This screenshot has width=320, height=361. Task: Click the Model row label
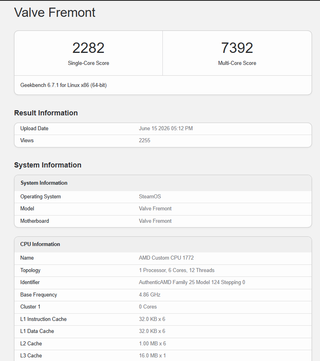(x=27, y=209)
